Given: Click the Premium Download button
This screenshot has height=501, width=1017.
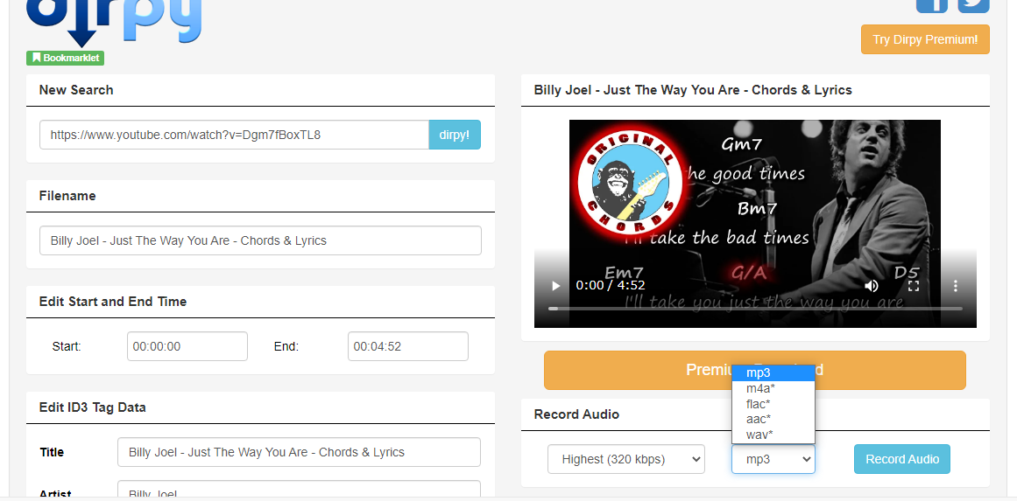Looking at the screenshot, I should 755,370.
